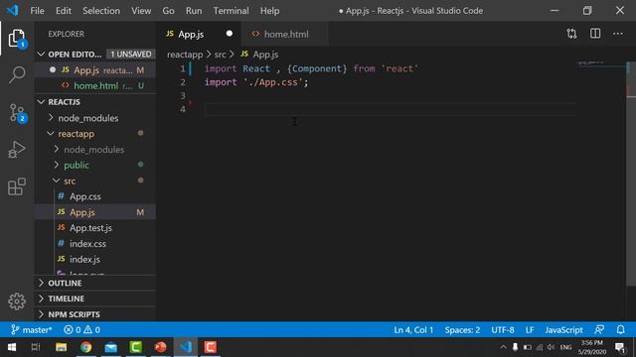Open the Explorer view in activity bar
The width and height of the screenshot is (636, 357).
[17, 39]
